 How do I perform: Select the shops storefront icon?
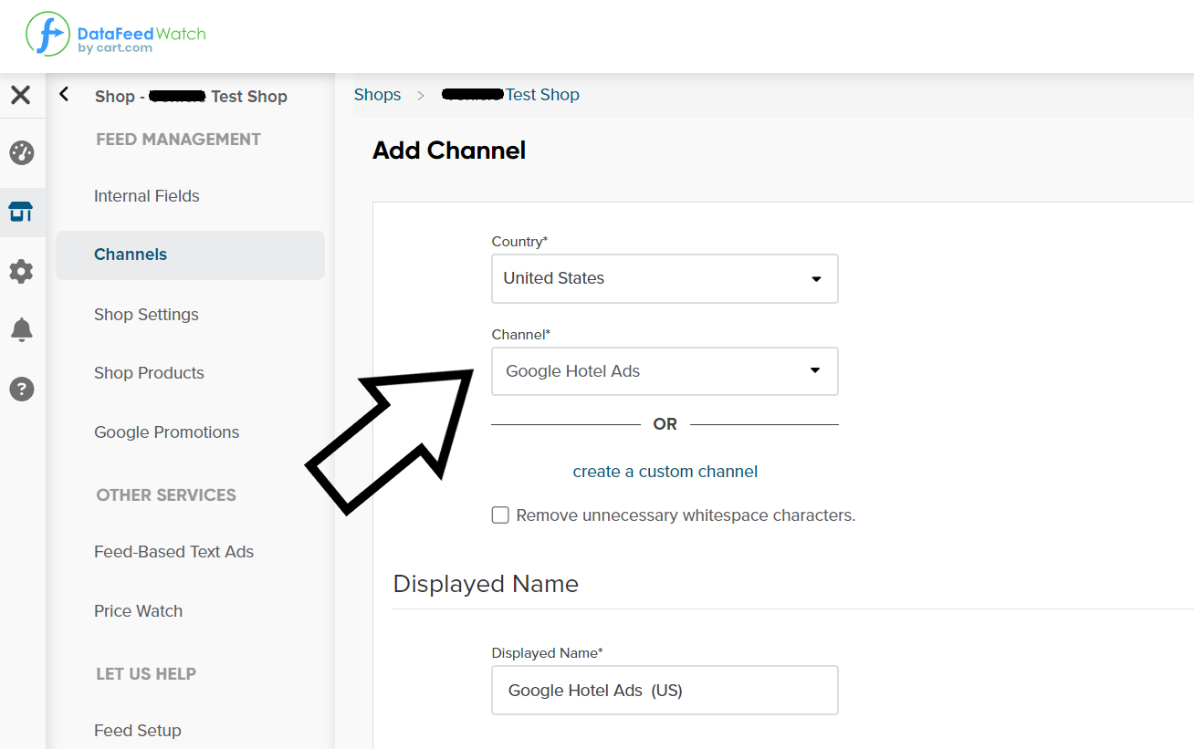21,212
